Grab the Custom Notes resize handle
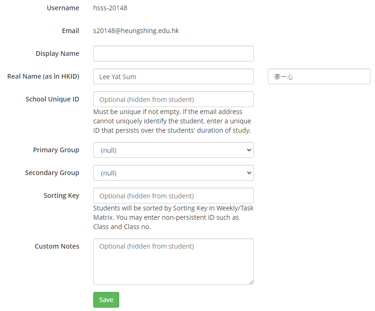The width and height of the screenshot is (375, 311). [251, 282]
